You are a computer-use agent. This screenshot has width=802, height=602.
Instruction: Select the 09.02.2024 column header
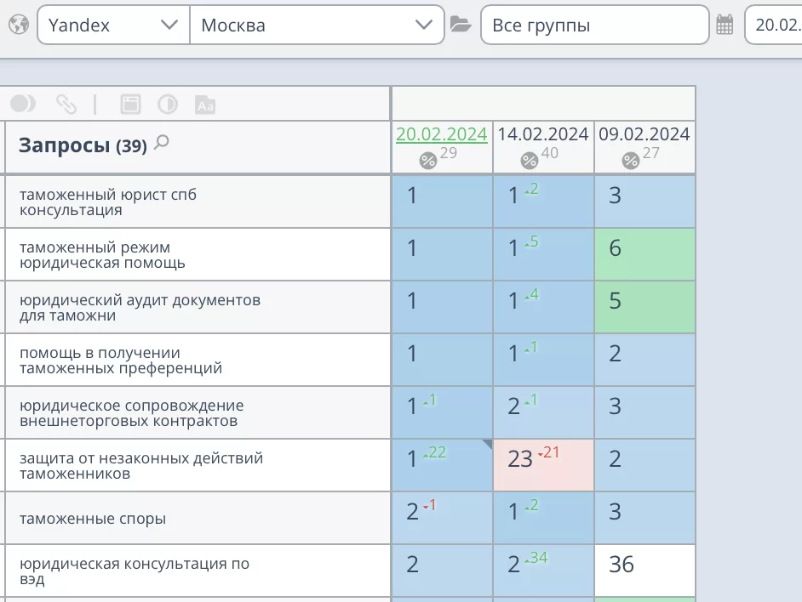[644, 134]
